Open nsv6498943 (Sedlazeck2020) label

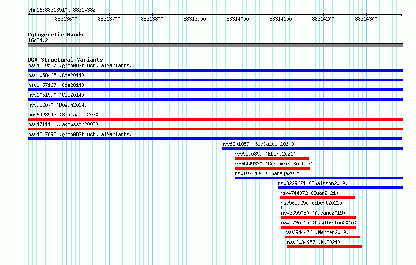[65, 115]
